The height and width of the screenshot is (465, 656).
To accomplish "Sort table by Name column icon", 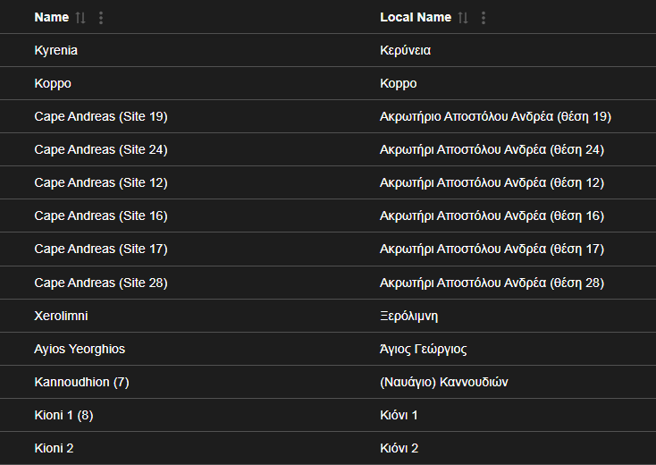I will click(x=80, y=18).
